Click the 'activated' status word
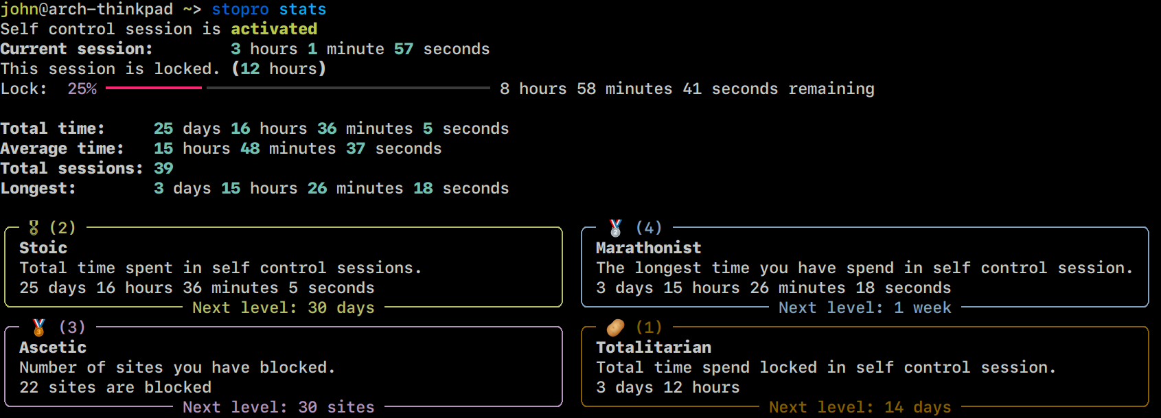 (274, 29)
